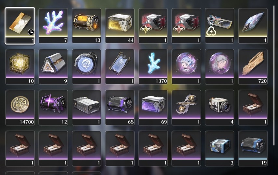Select the golden ticket item with clock badge

coord(20,26)
